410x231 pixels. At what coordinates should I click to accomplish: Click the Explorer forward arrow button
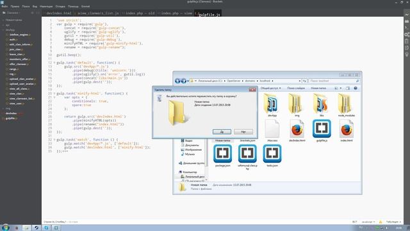184,81
